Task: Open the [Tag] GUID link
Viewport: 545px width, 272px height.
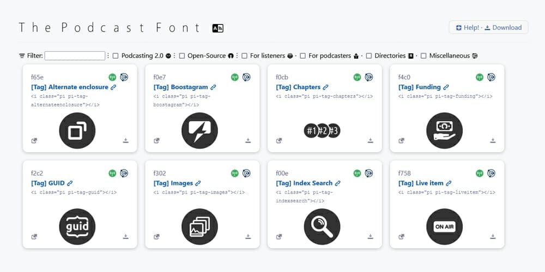Action: pyautogui.click(x=52, y=183)
